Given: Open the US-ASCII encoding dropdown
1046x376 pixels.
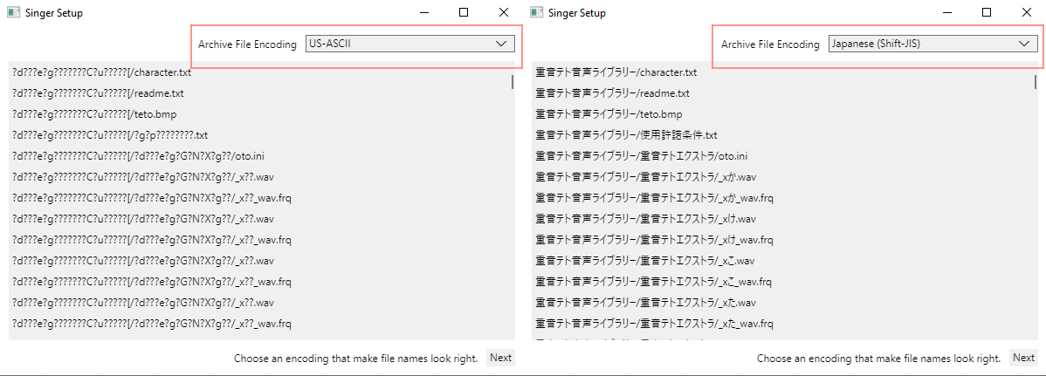Looking at the screenshot, I should [410, 44].
